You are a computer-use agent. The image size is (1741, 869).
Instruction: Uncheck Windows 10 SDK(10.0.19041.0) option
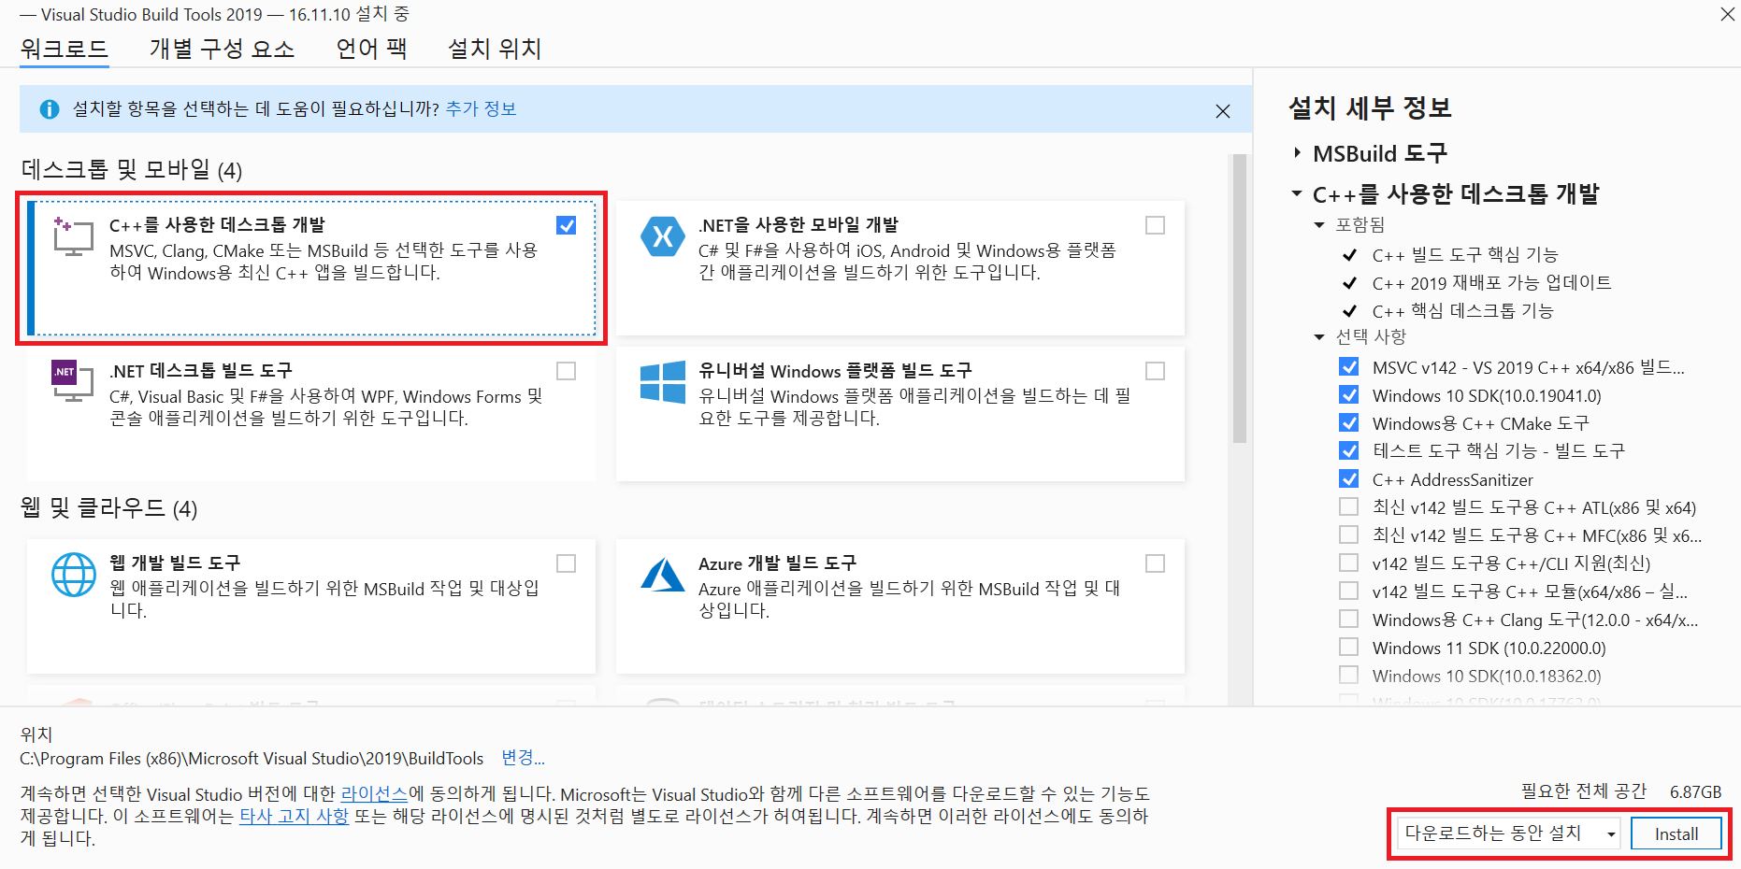pyautogui.click(x=1348, y=394)
